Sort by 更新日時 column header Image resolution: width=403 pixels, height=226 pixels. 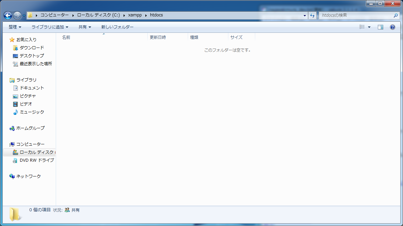(158, 37)
